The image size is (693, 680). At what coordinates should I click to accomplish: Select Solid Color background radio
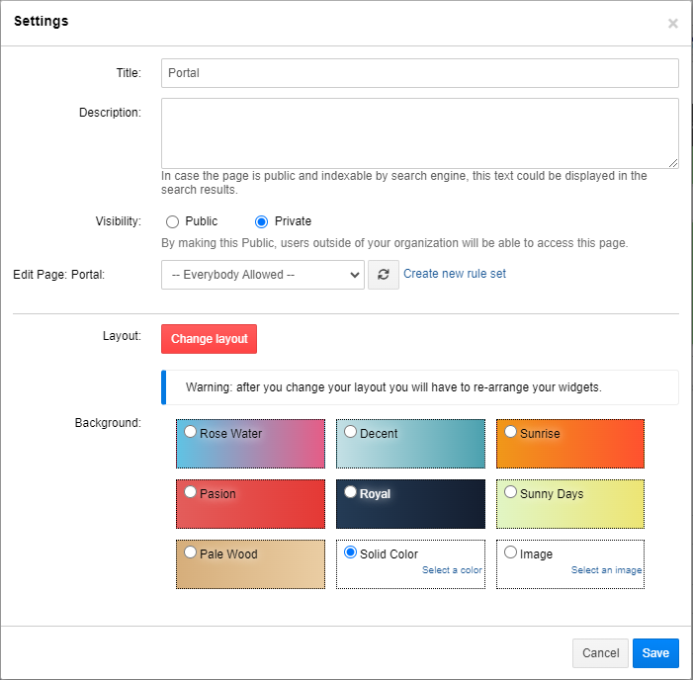(x=350, y=552)
